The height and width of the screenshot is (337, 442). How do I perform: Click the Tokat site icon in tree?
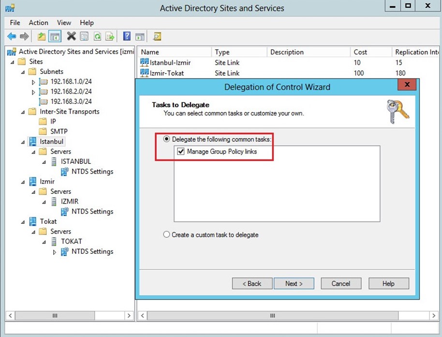[33, 221]
